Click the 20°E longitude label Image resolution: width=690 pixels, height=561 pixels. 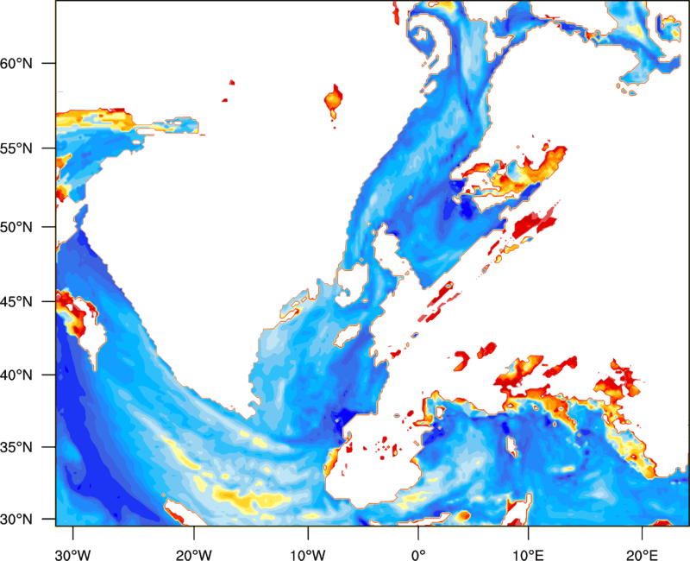coord(642,555)
